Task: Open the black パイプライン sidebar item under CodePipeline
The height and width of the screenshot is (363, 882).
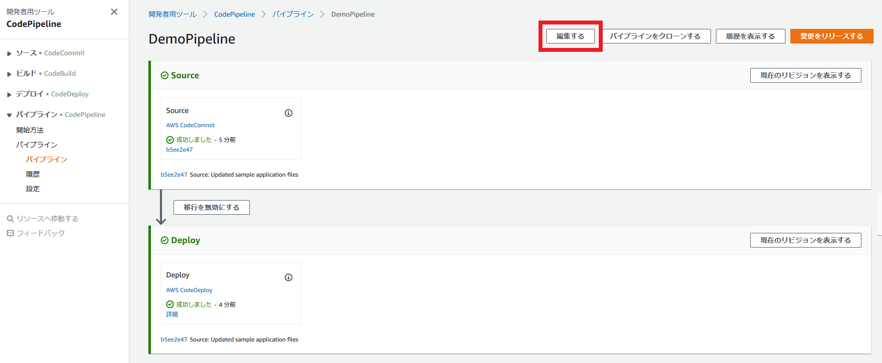Action: tap(37, 145)
